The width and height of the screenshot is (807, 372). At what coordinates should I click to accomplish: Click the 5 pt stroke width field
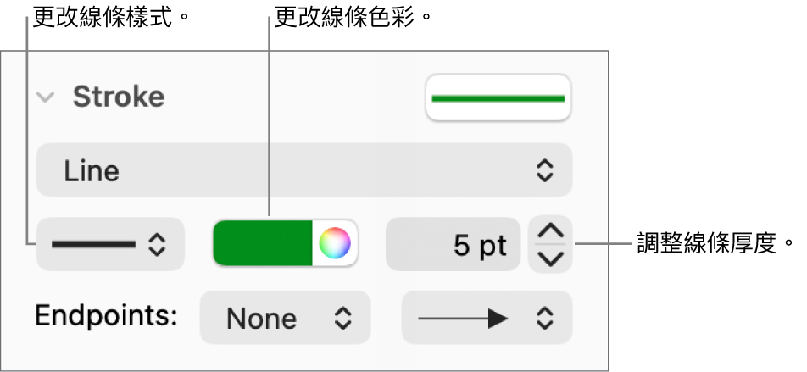click(453, 245)
